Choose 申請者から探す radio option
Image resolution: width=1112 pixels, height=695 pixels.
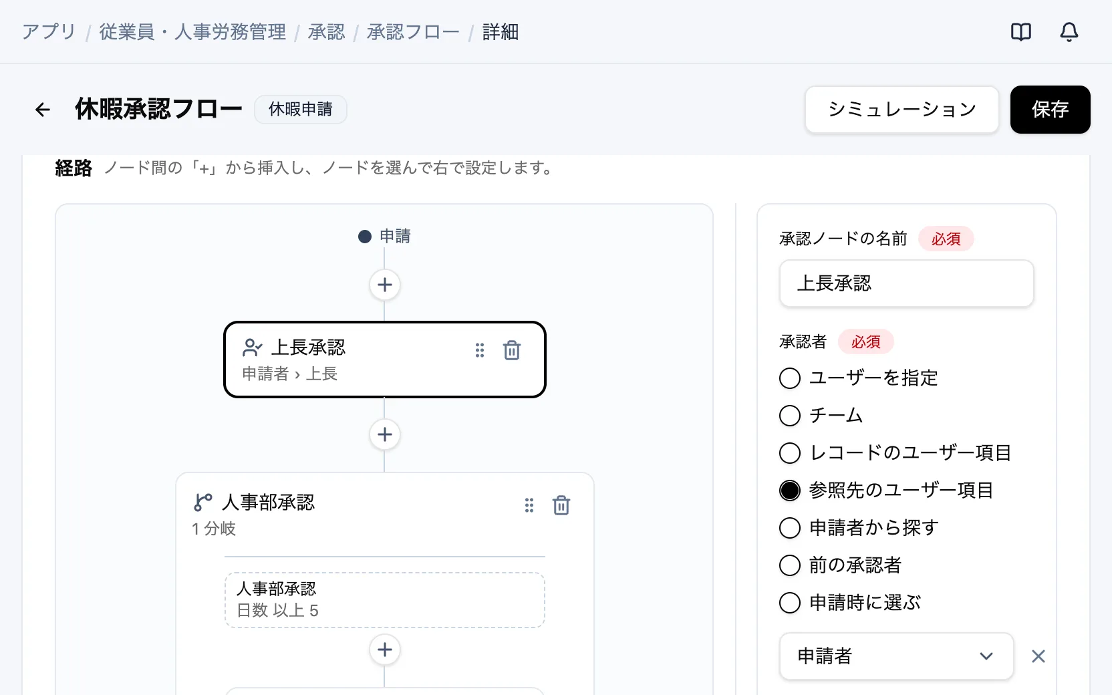790,528
